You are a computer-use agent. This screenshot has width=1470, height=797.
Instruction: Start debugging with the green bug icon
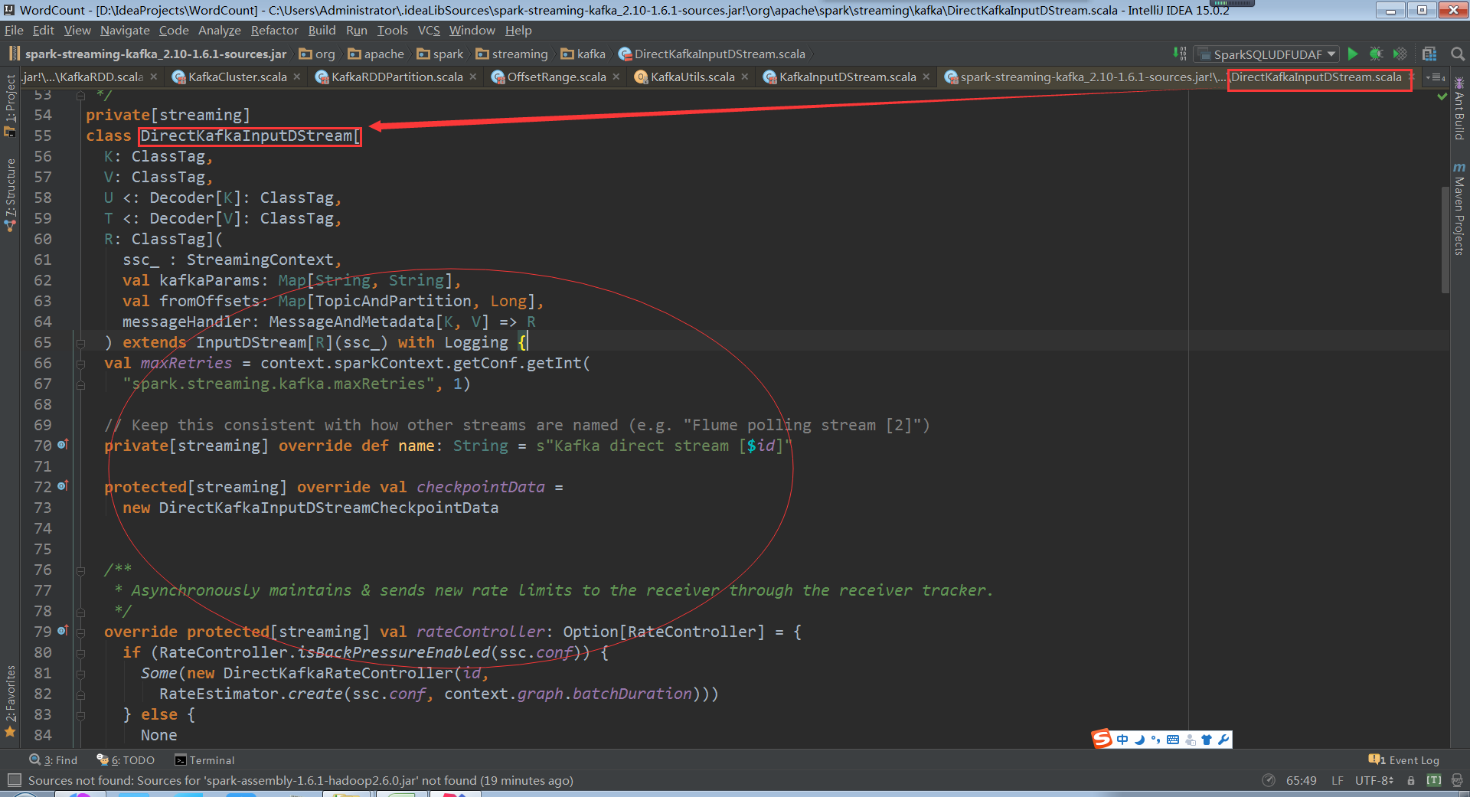[x=1376, y=54]
